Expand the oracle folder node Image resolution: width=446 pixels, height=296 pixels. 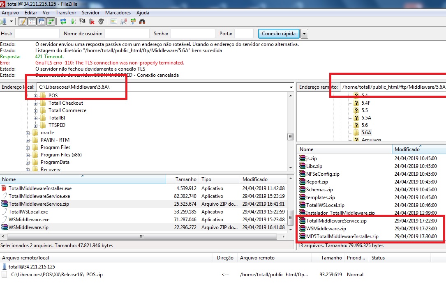(x=28, y=133)
